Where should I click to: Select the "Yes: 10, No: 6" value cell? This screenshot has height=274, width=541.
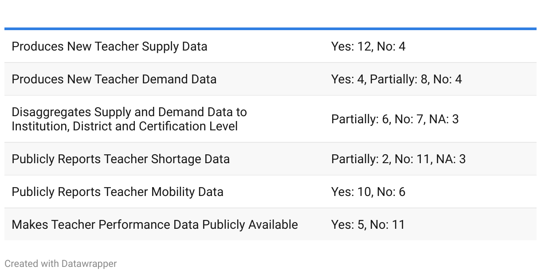coord(368,192)
